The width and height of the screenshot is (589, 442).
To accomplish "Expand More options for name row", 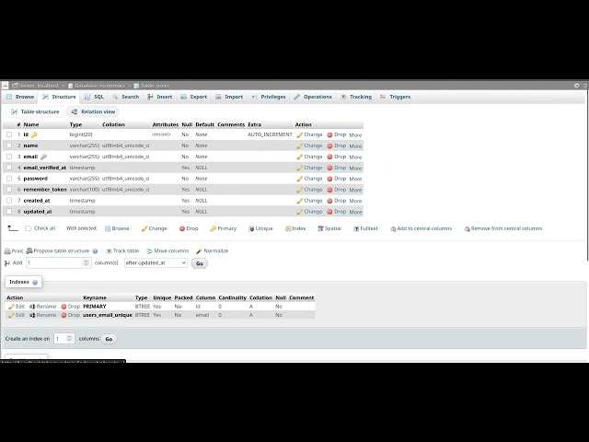I will pos(355,145).
